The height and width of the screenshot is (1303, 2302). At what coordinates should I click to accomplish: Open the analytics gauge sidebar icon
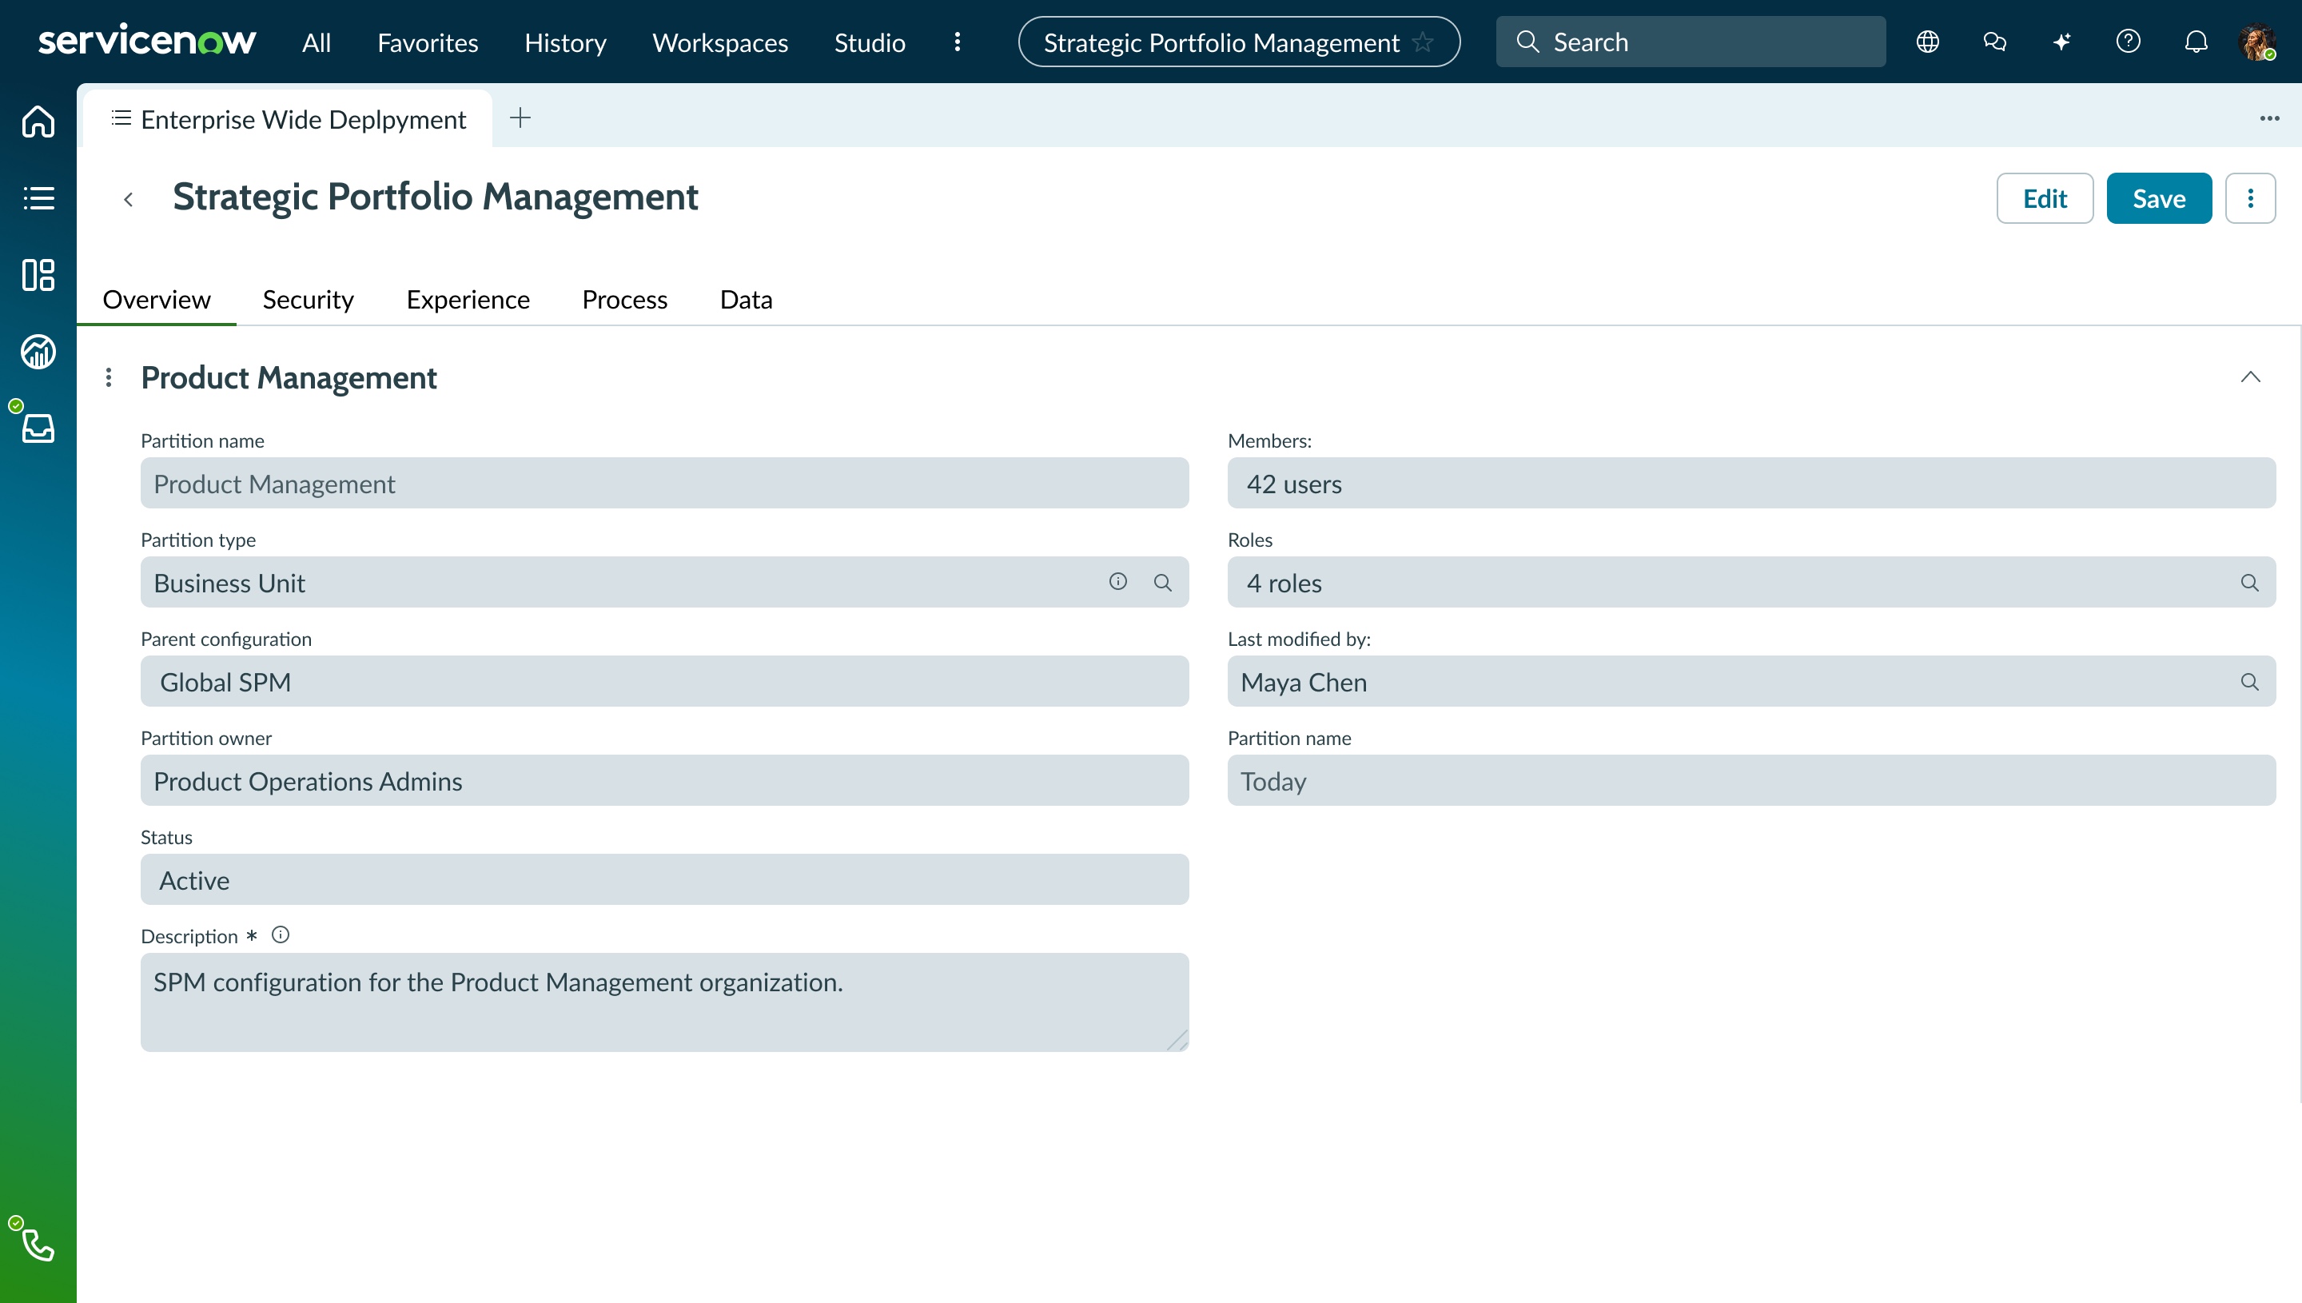click(x=38, y=352)
